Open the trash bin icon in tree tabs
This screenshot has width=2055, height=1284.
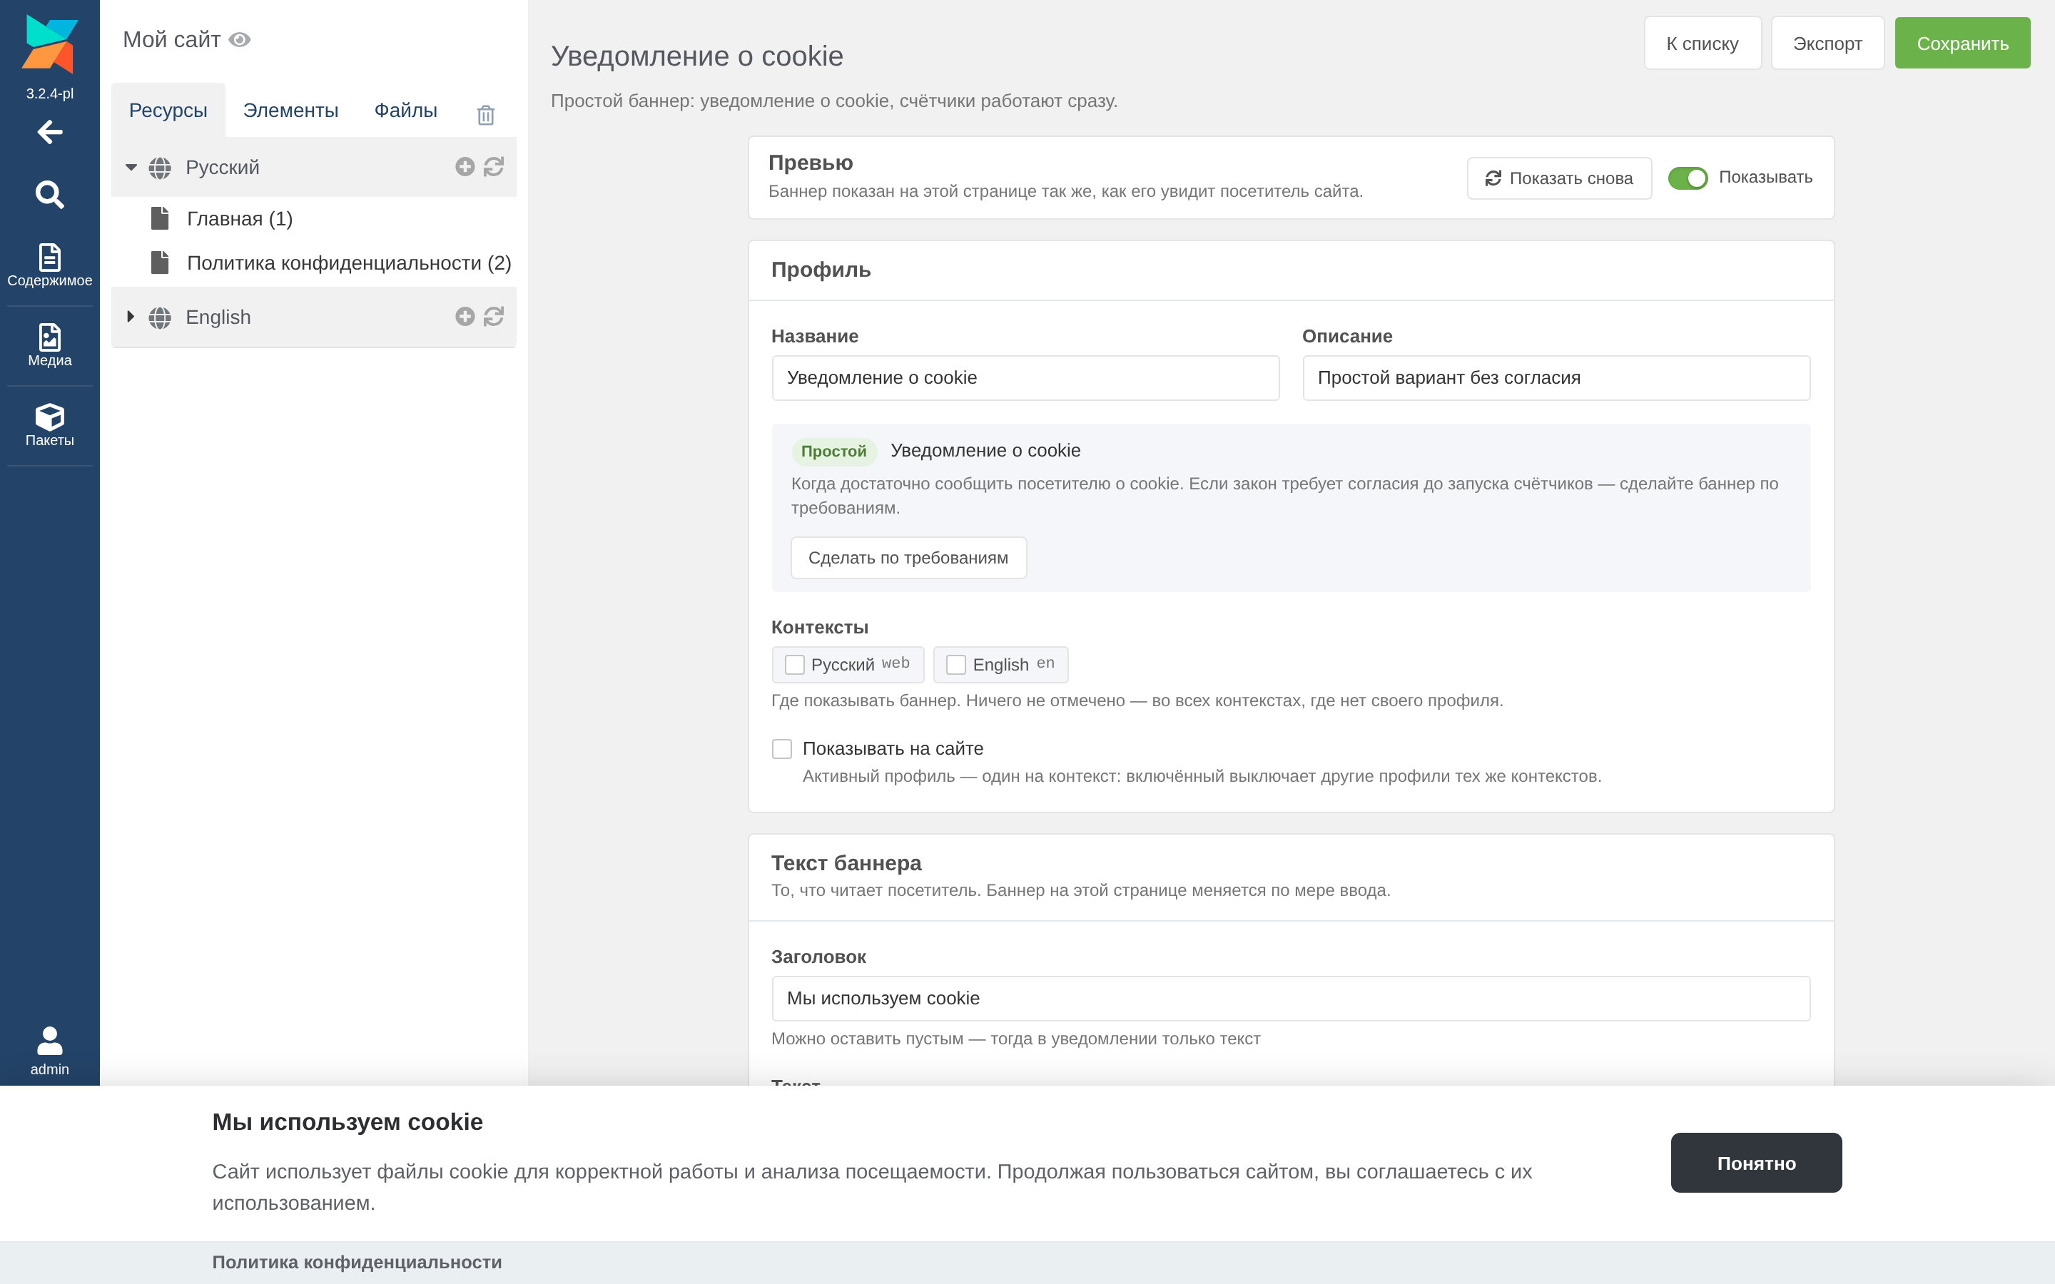[x=486, y=115]
